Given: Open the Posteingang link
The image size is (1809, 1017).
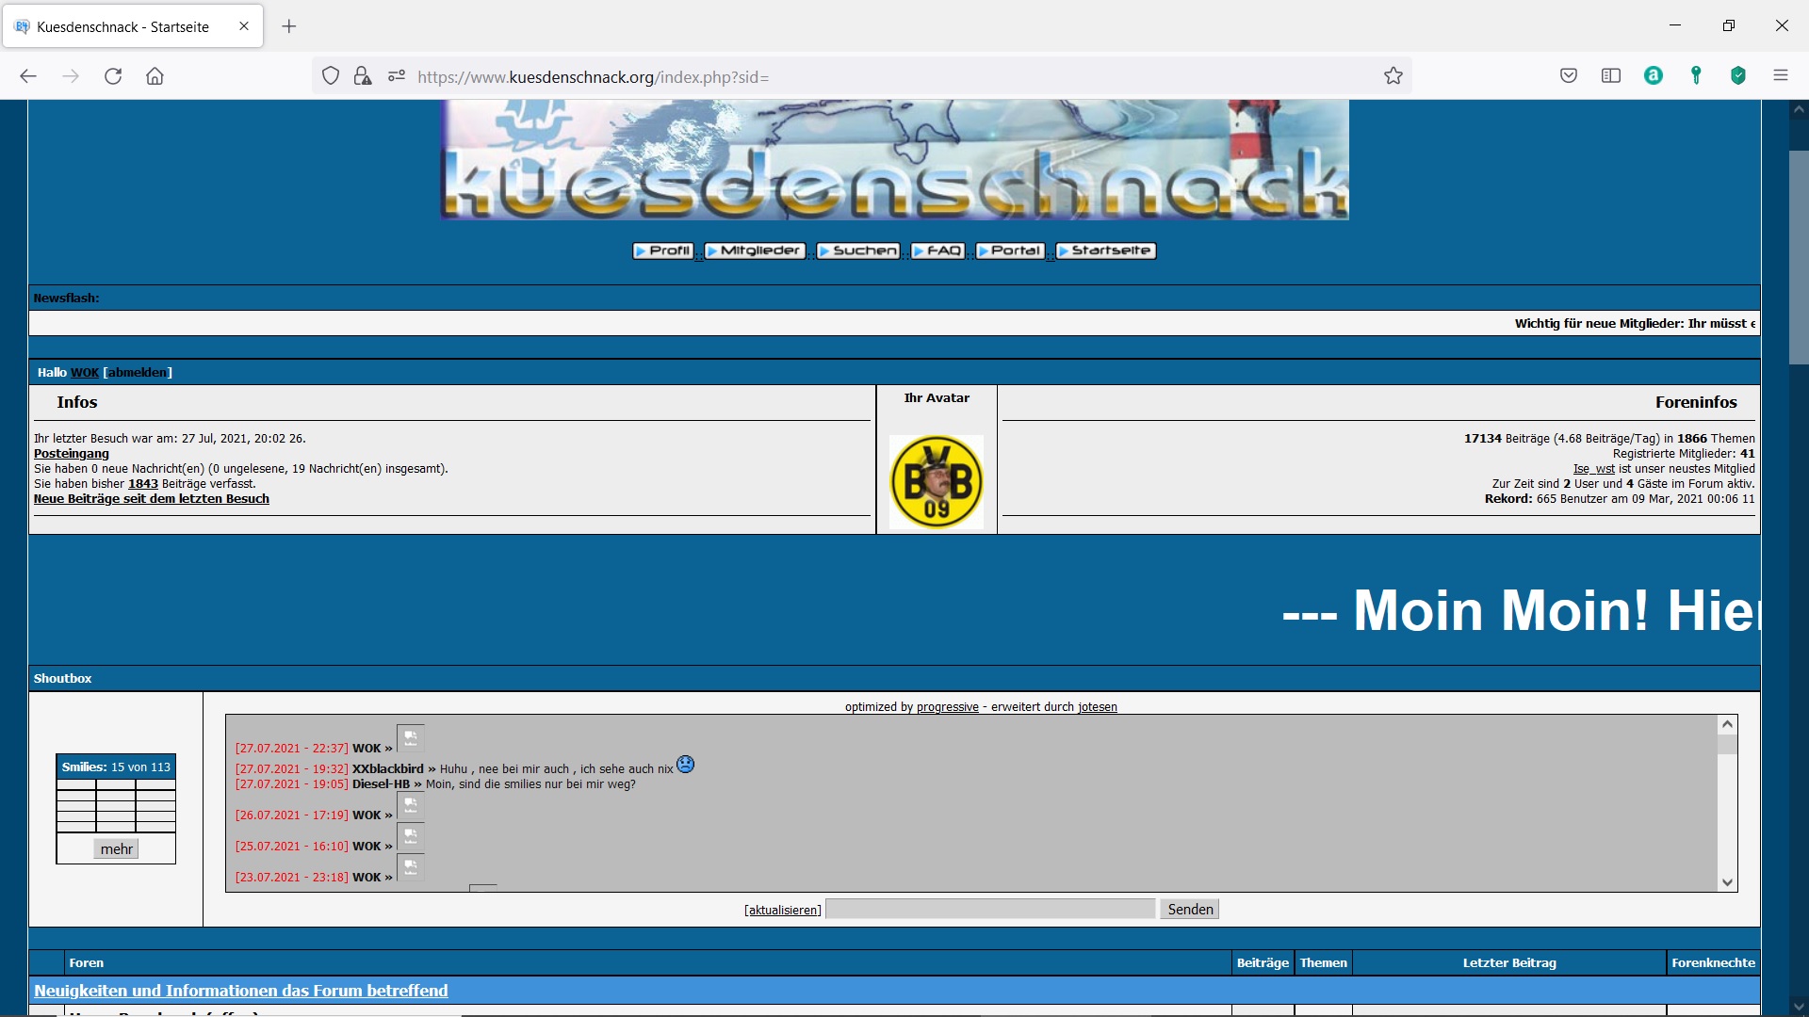Looking at the screenshot, I should pyautogui.click(x=72, y=454).
